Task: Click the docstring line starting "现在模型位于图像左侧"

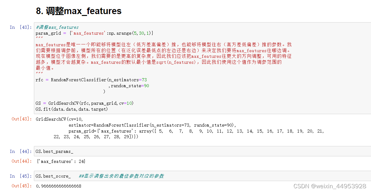Action: point(164,56)
